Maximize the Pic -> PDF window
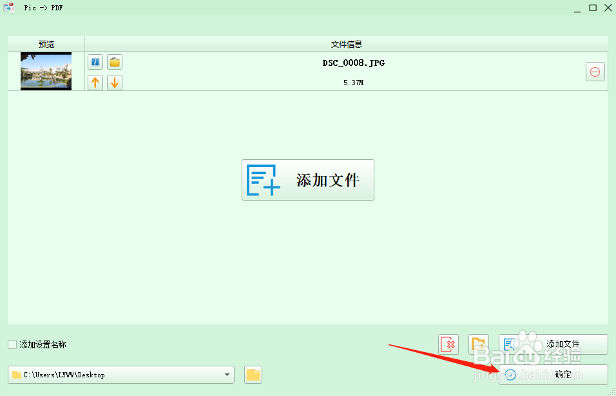 coord(592,7)
